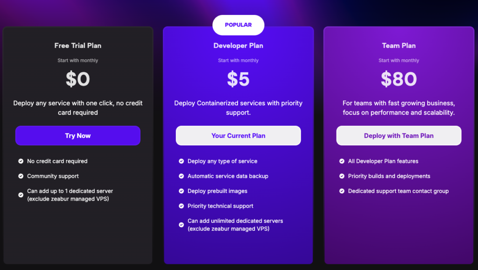This screenshot has width=478, height=270.
Task: Click checkmark icon beside No credit card required
Action: click(21, 161)
